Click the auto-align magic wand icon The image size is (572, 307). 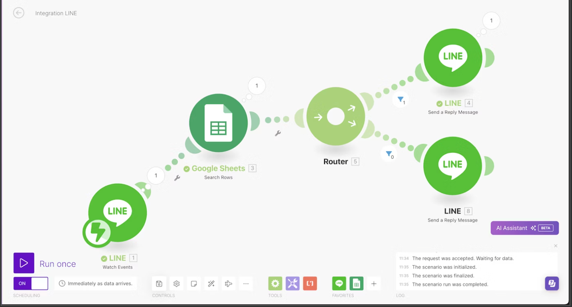[211, 284]
